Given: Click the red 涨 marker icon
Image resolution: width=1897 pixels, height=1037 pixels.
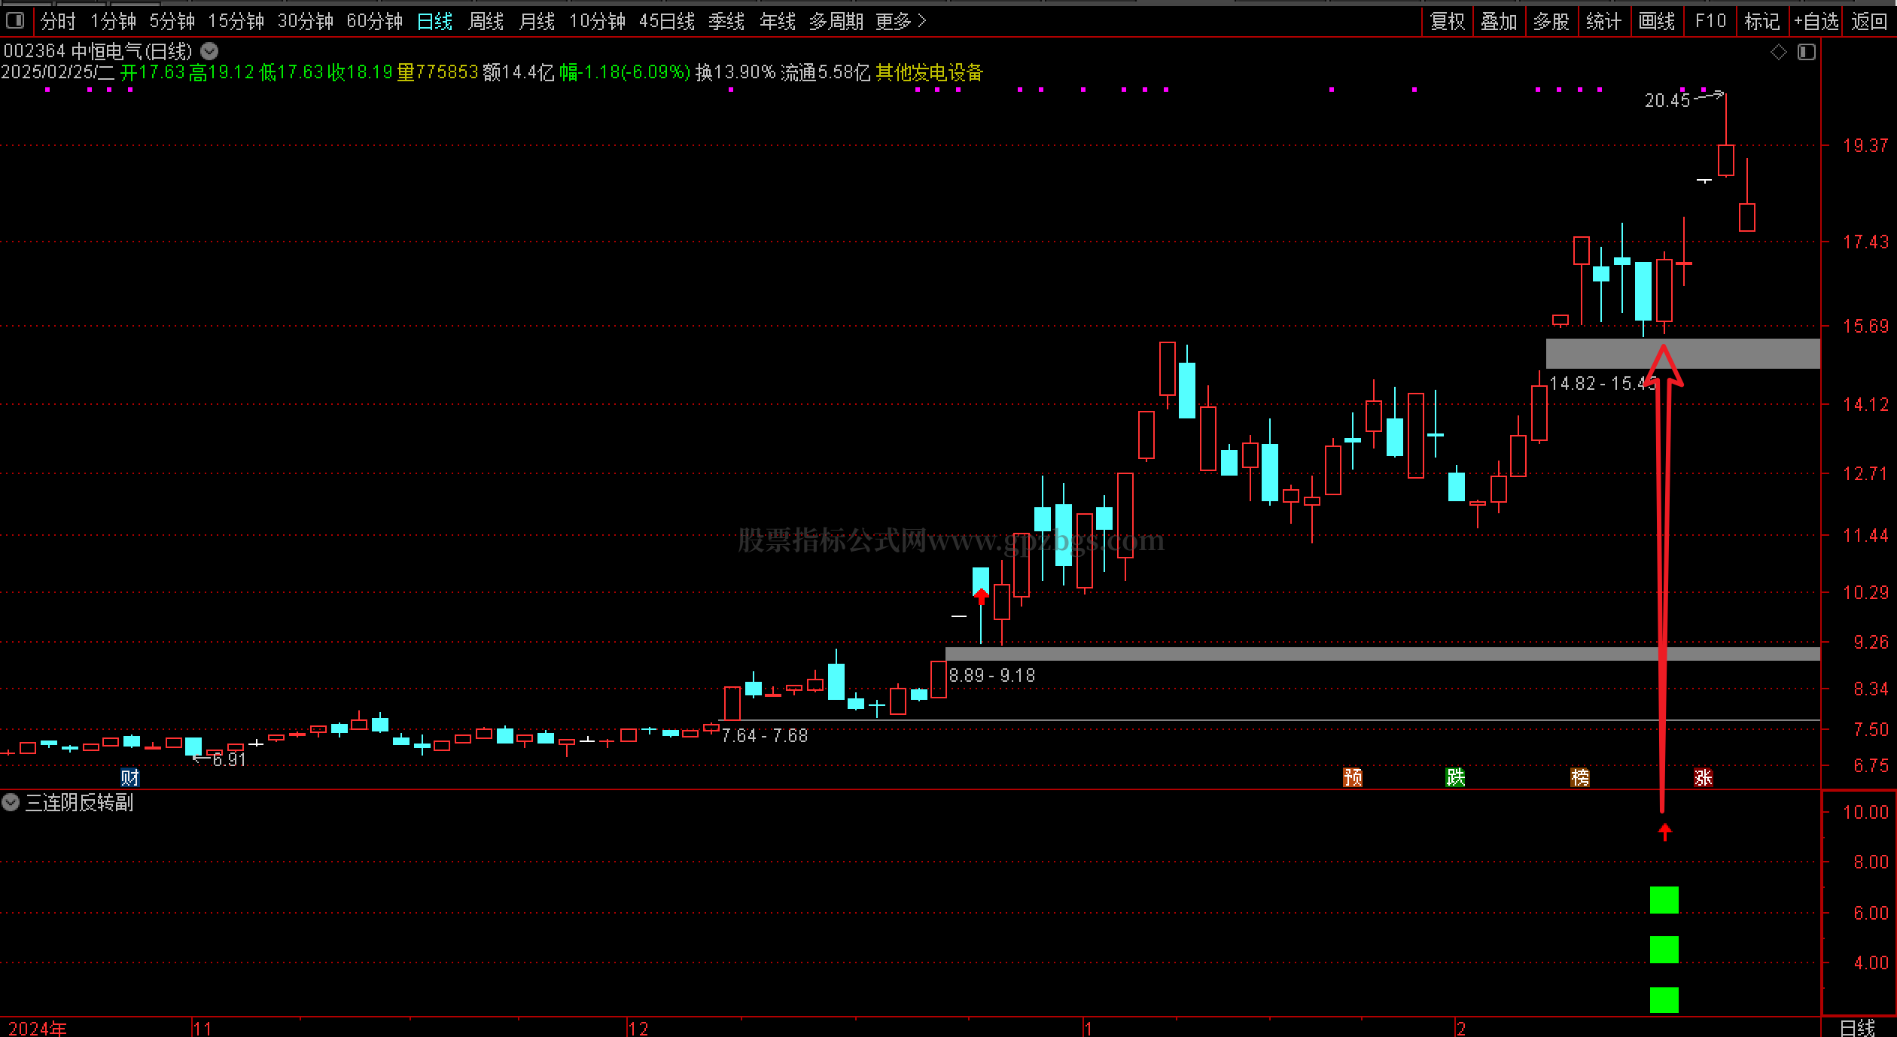Looking at the screenshot, I should [1704, 777].
